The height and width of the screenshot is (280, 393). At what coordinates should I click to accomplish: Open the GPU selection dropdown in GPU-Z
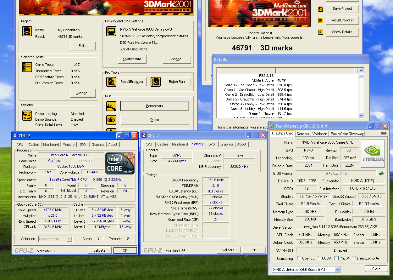coord(338,270)
